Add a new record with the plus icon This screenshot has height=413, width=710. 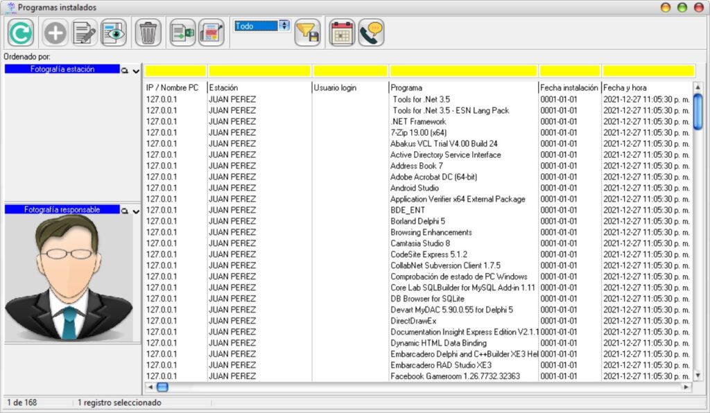55,33
